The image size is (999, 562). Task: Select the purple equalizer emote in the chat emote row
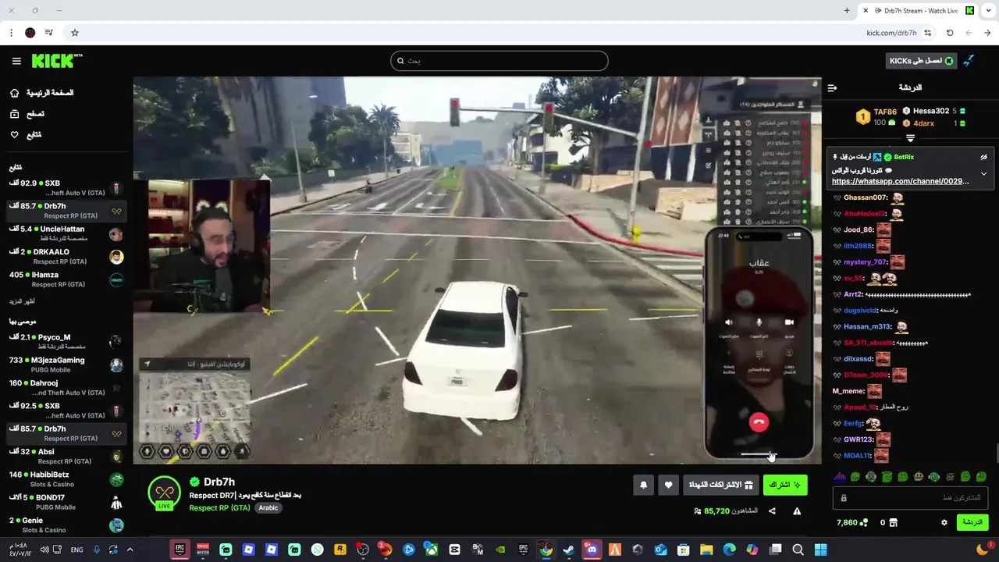pyautogui.click(x=840, y=477)
